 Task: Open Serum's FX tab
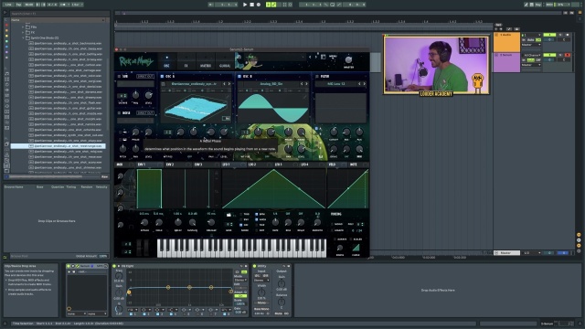coord(186,61)
